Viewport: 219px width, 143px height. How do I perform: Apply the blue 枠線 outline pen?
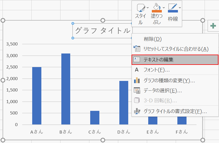point(173,8)
